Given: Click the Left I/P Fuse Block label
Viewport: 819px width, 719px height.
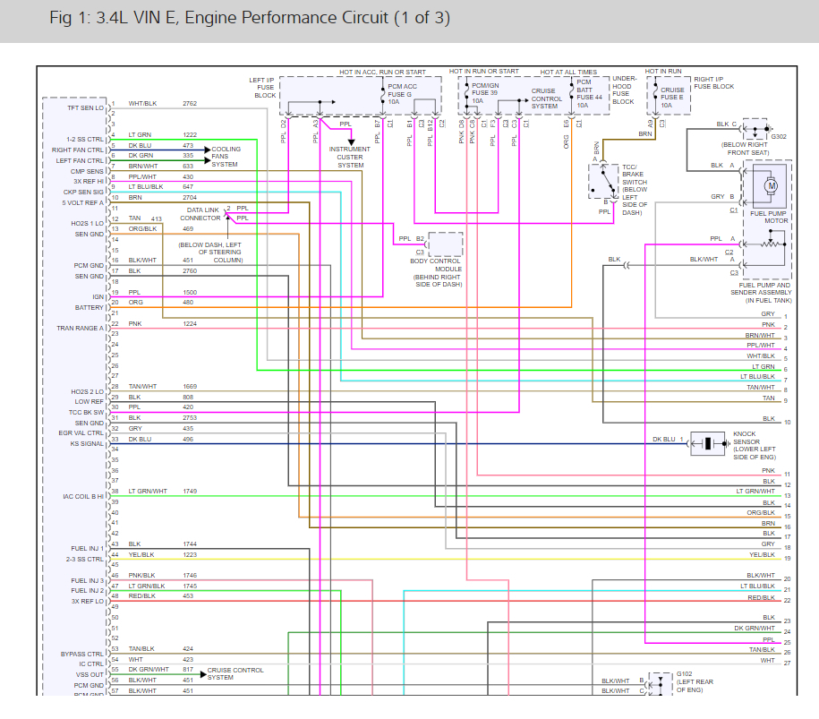Looking at the screenshot, I should coord(262,88).
